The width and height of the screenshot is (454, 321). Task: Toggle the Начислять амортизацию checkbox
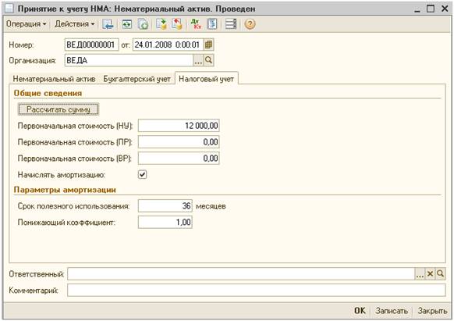pyautogui.click(x=142, y=175)
